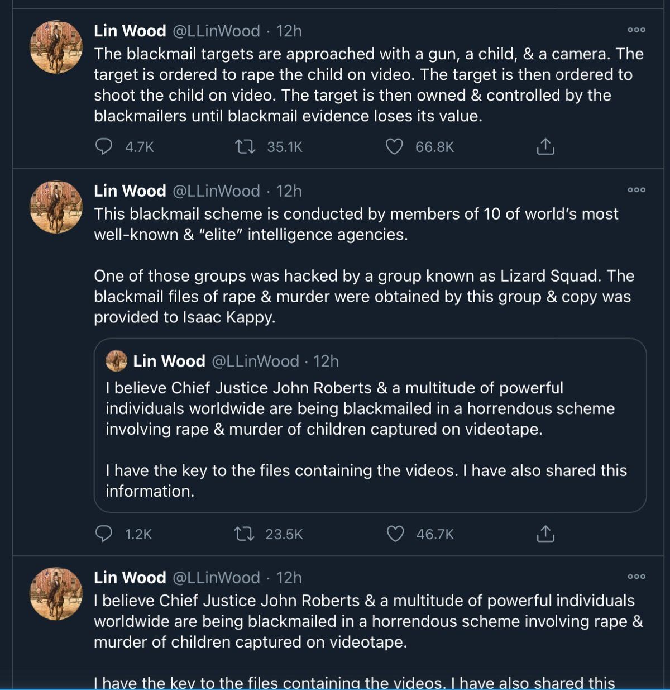Click the small avatar in the quoted tweet
670x690 pixels.
coord(116,361)
